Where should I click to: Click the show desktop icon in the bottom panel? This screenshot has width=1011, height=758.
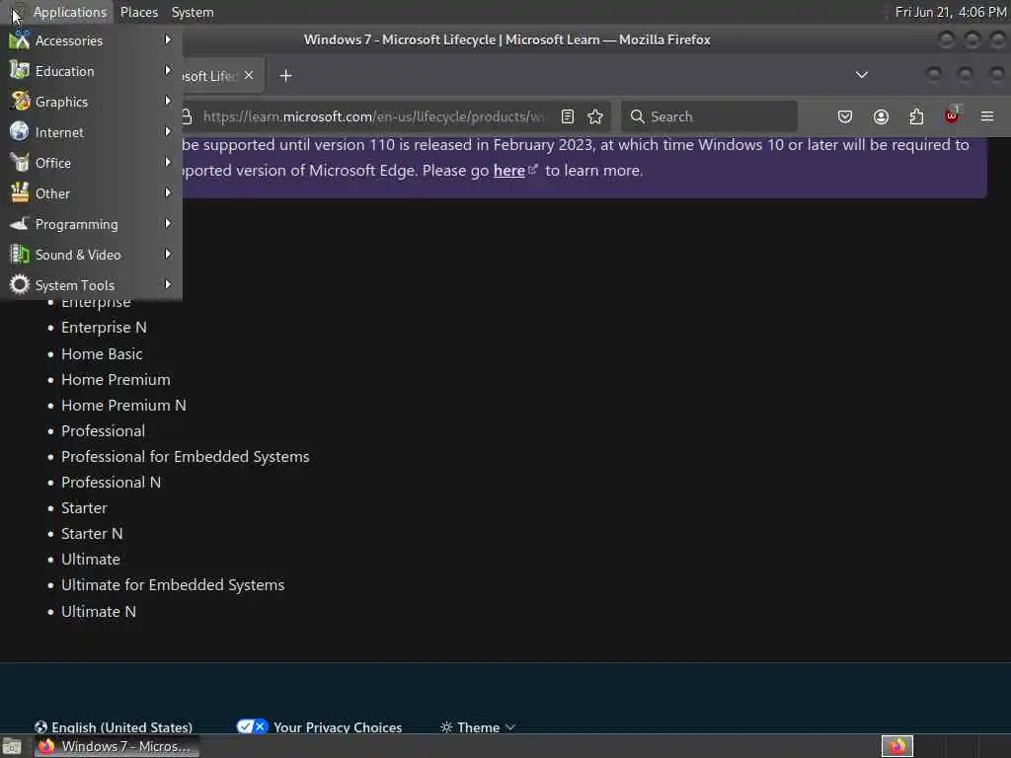click(12, 747)
